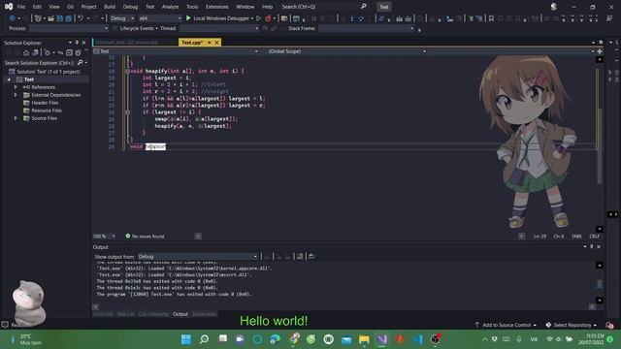The width and height of the screenshot is (621, 349).
Task: Open Show output from Debug dropdown
Action: 197,256
